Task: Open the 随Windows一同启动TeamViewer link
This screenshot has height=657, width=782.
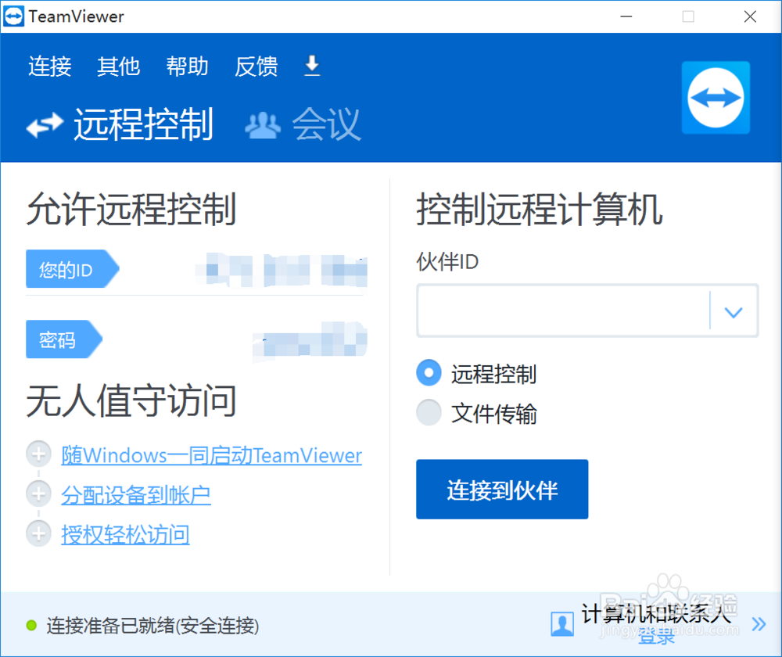Action: (212, 454)
